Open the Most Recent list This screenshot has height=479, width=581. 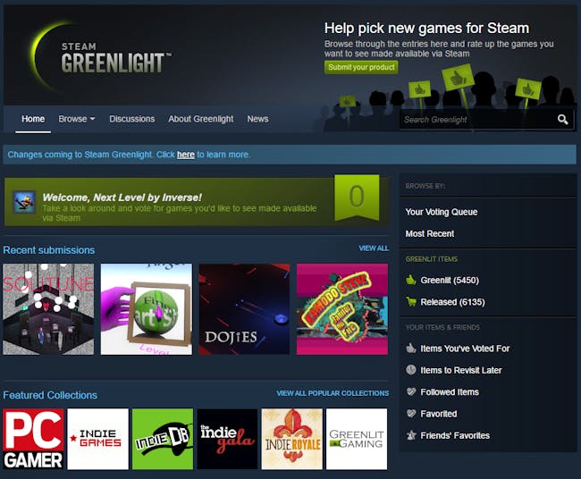pos(430,234)
